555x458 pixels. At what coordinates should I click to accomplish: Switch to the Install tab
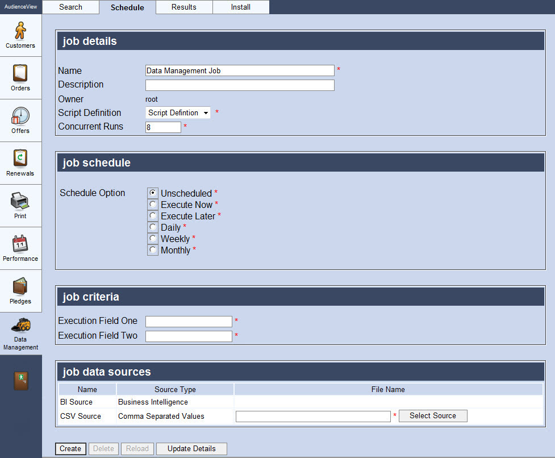[241, 7]
